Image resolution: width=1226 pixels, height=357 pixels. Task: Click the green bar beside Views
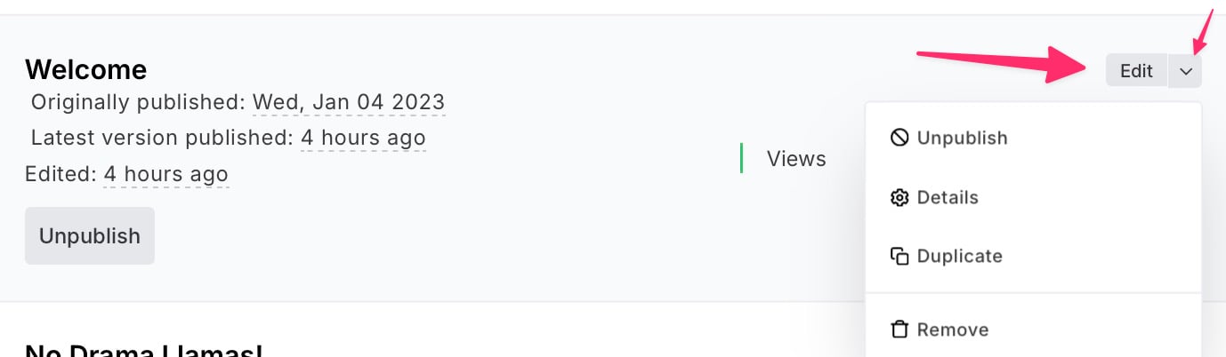(x=741, y=158)
